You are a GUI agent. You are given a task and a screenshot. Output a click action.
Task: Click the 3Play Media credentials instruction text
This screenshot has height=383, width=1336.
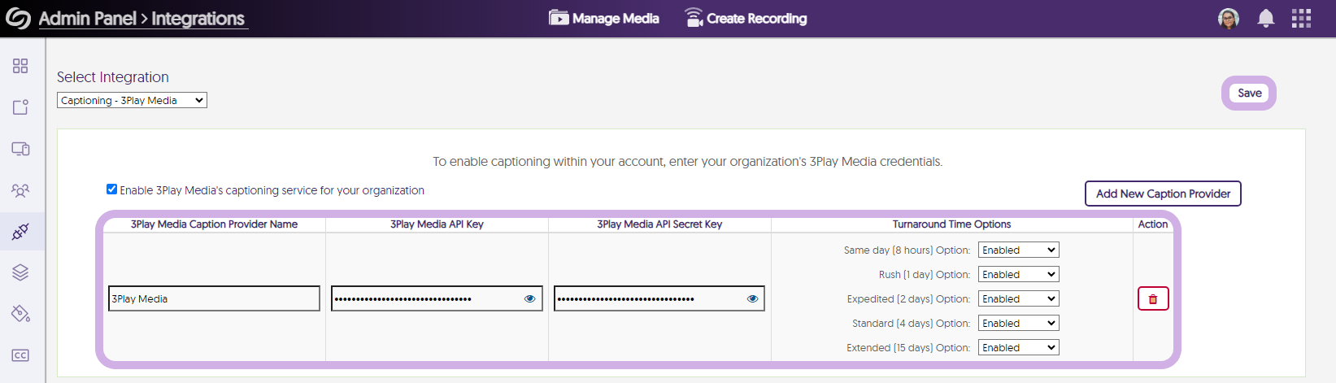(x=687, y=162)
